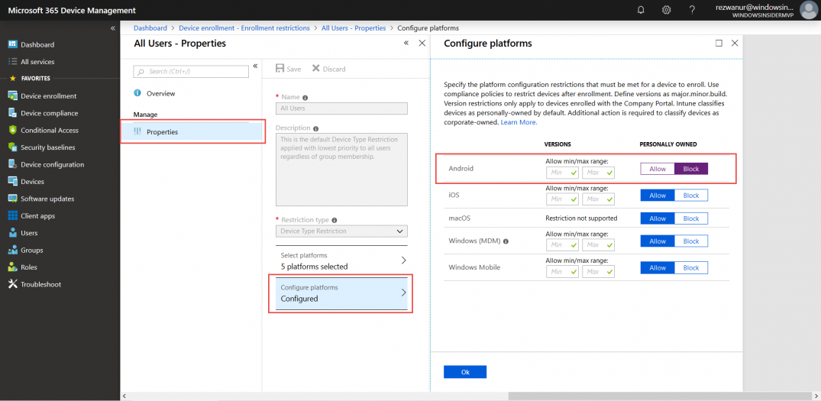Click the Windows Mobile Min version field
Viewport: 821px width, 401px height.
(562, 272)
